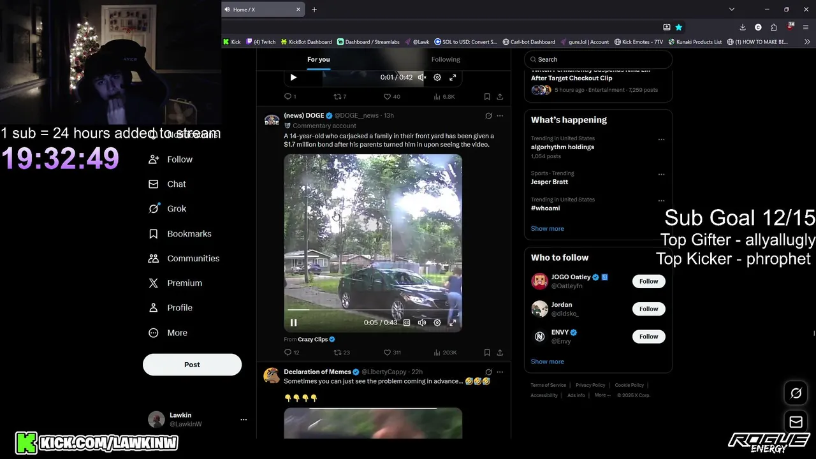Open Crazy Clips source account link
The height and width of the screenshot is (459, 816).
[312, 339]
